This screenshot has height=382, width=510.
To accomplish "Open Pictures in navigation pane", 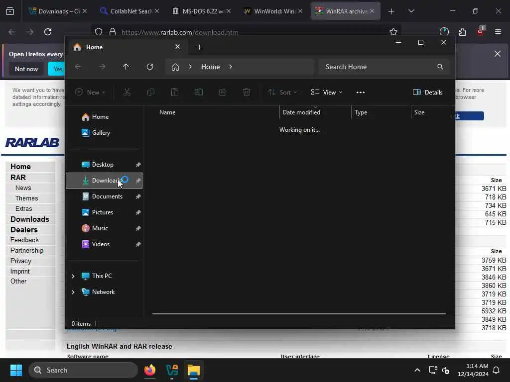I will pos(104,212).
